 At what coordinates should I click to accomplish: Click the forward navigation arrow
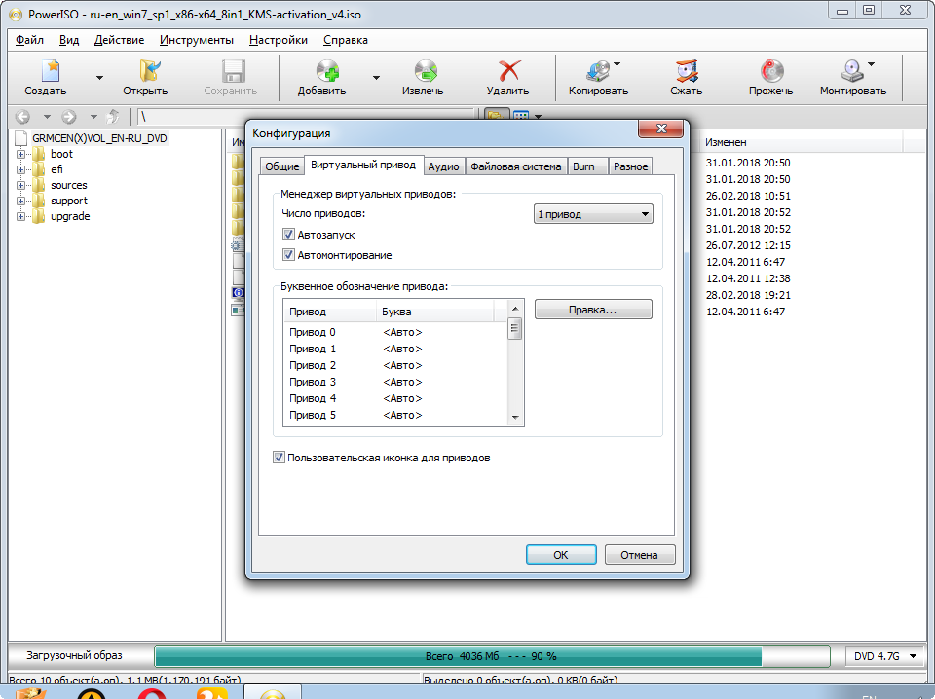69,117
